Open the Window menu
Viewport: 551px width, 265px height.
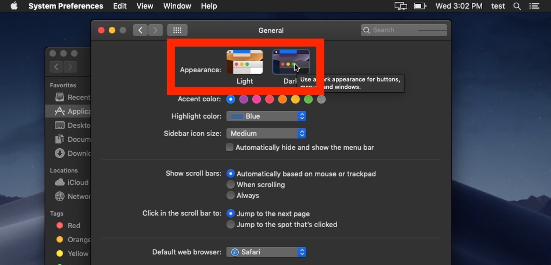coord(177,6)
